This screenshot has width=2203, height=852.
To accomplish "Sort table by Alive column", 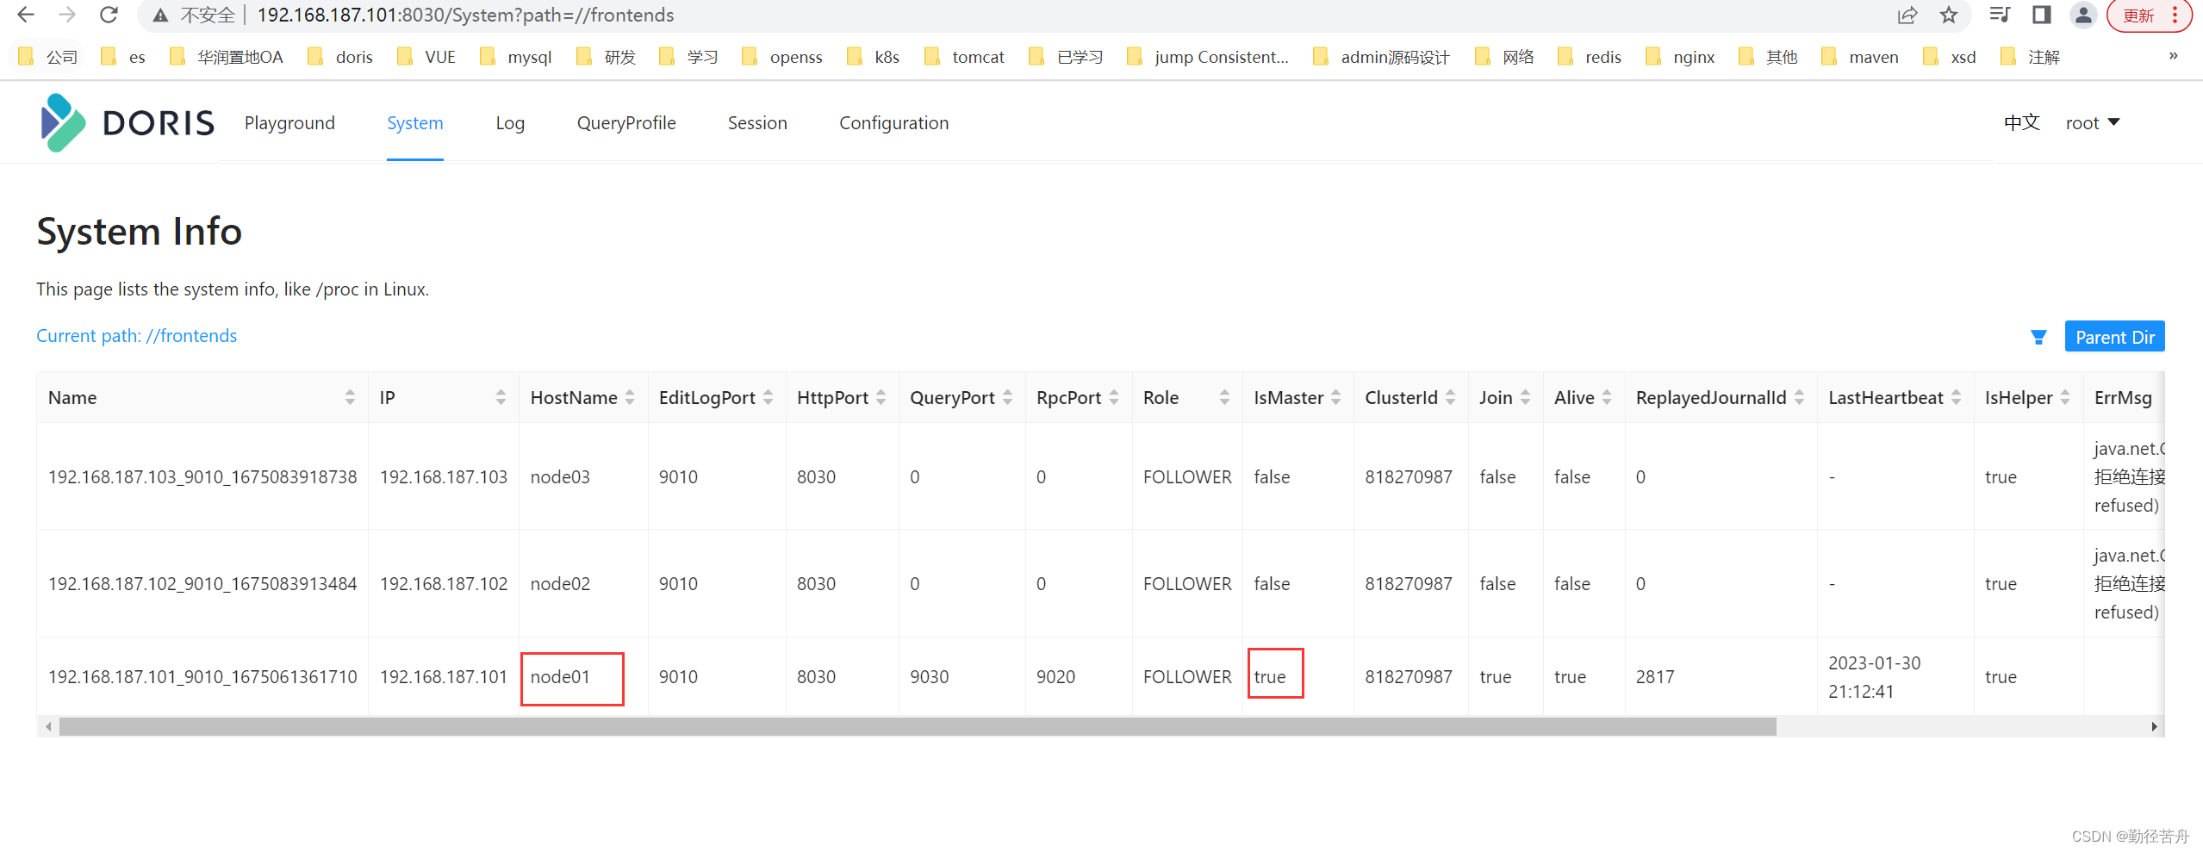I will click(x=1607, y=397).
